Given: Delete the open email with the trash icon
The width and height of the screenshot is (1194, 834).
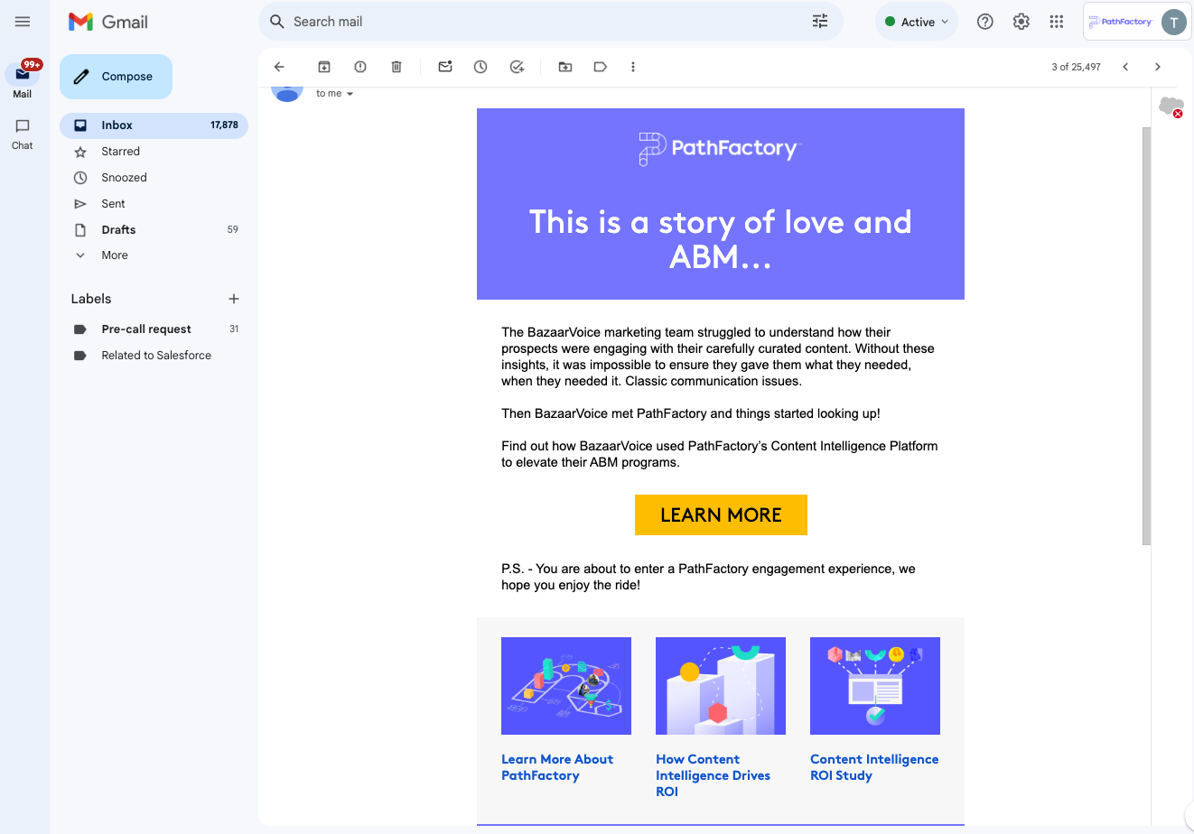Looking at the screenshot, I should pyautogui.click(x=396, y=67).
